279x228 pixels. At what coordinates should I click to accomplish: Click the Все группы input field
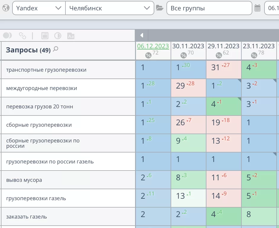point(209,8)
